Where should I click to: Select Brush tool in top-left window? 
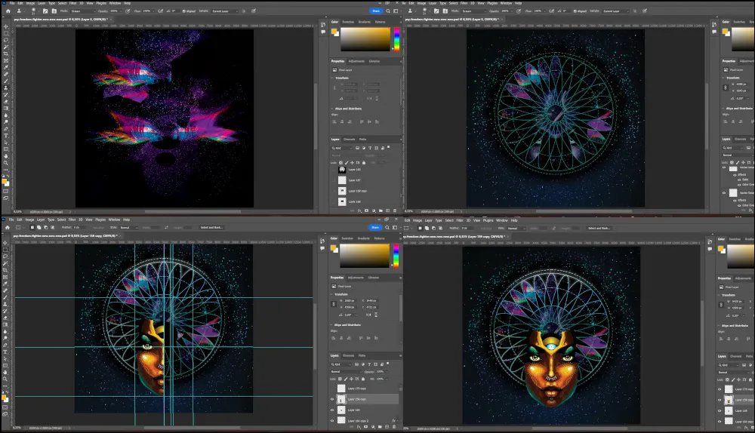click(6, 81)
